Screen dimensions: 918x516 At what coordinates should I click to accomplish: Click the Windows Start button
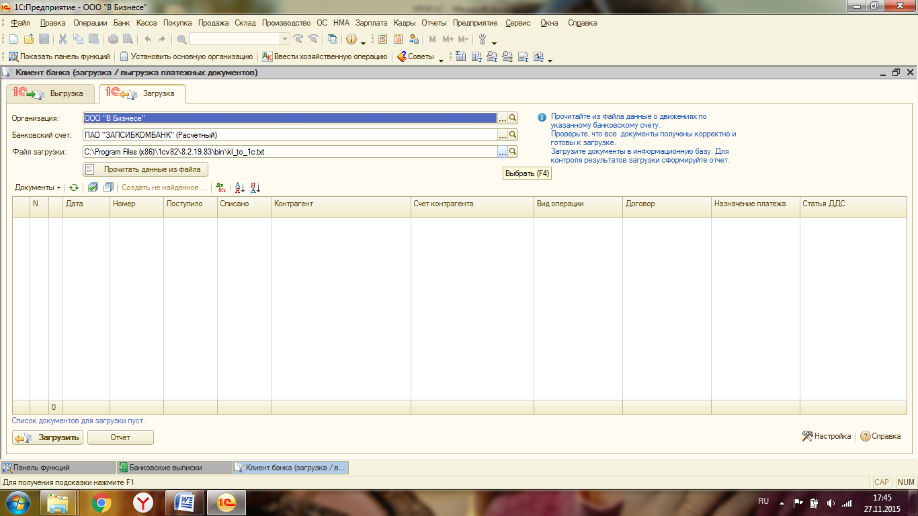(18, 503)
